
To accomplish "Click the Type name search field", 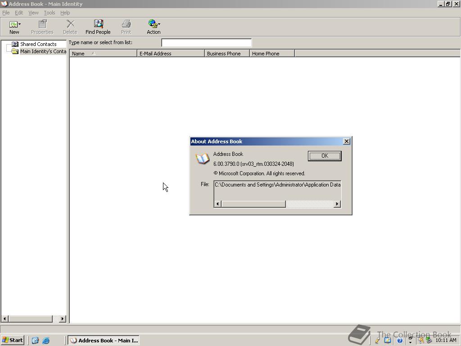I will tap(206, 43).
